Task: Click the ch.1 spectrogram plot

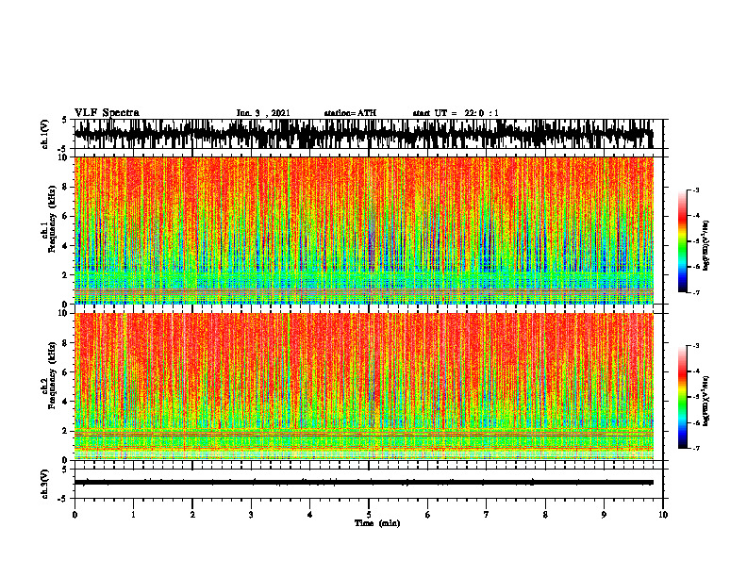Action: 364,230
